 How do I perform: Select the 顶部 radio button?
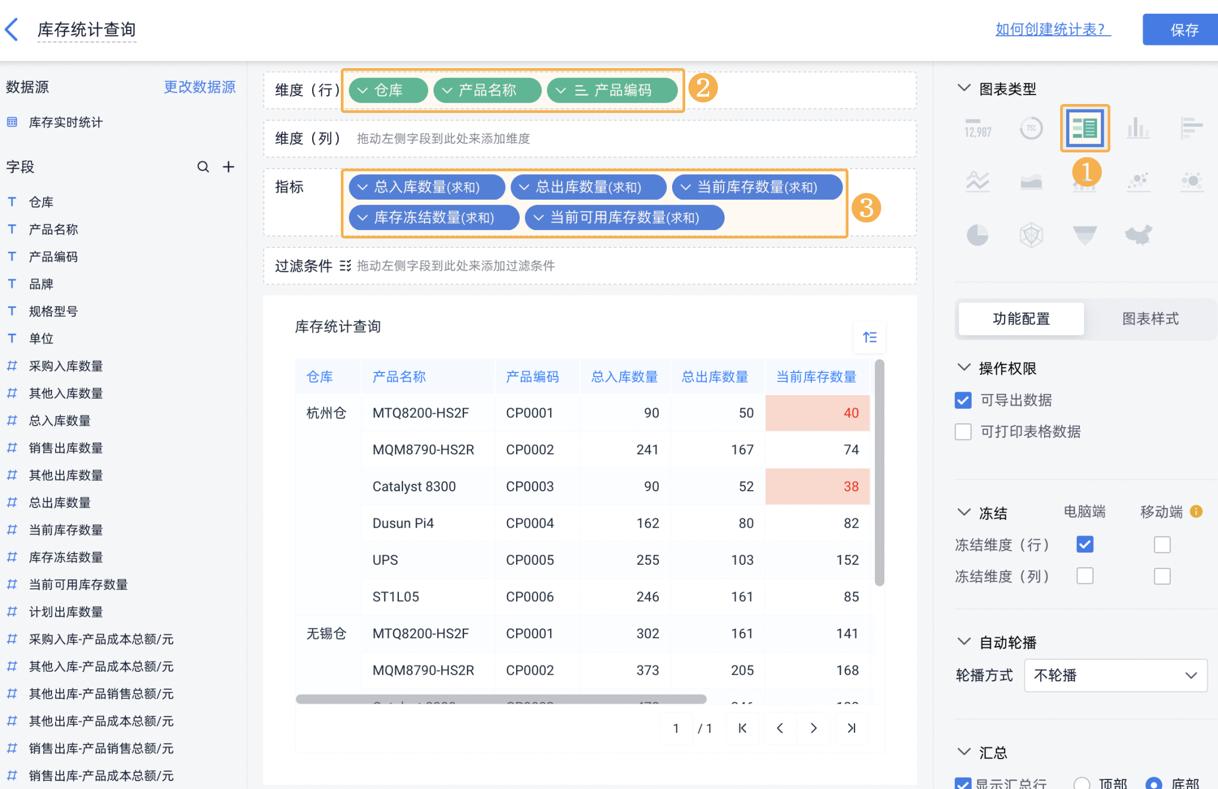click(x=1082, y=783)
